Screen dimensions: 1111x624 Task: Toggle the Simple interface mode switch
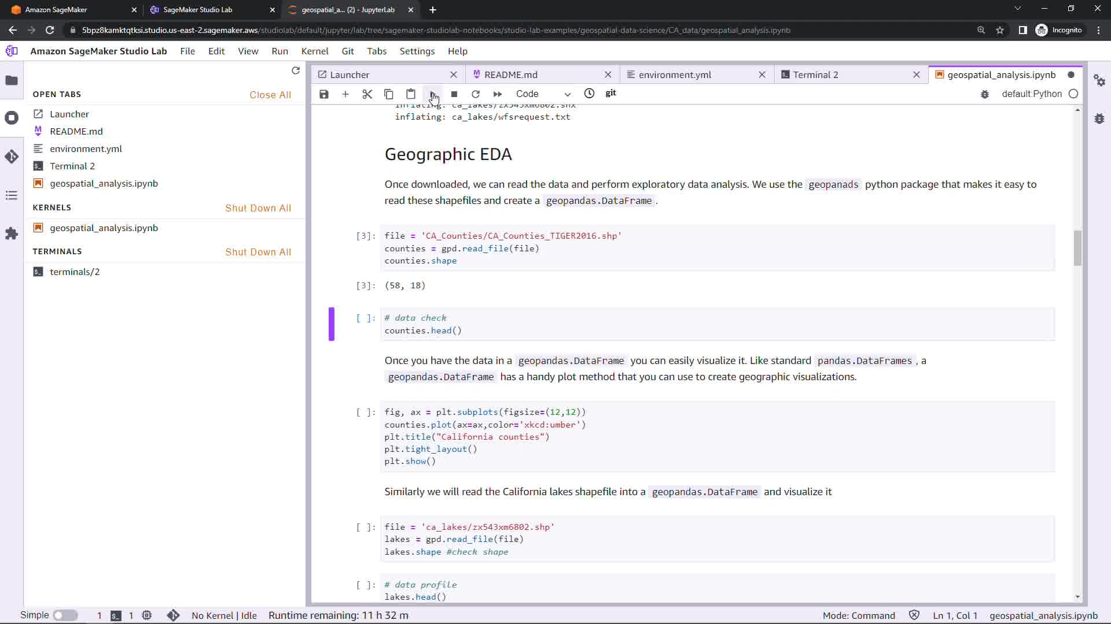[x=65, y=615]
